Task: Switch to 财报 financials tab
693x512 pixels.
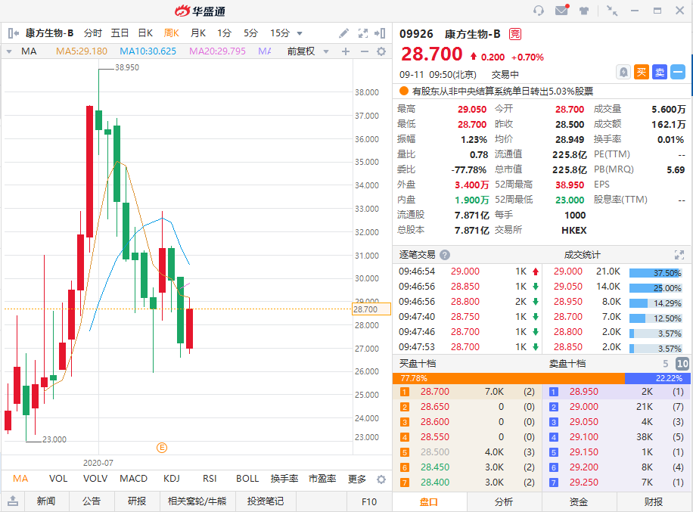Action: pyautogui.click(x=654, y=502)
